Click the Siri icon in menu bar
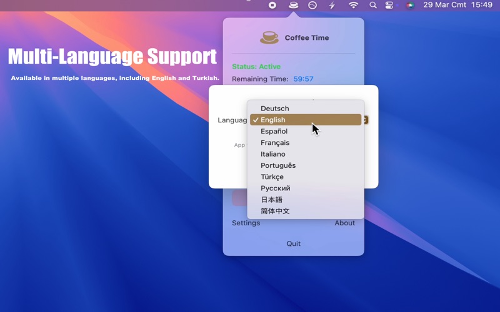The height and width of the screenshot is (312, 500). pos(410,5)
